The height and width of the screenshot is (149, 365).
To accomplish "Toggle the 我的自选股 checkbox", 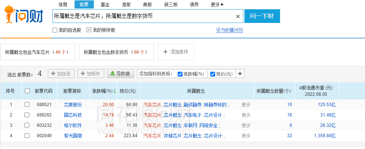I will click(x=55, y=30).
